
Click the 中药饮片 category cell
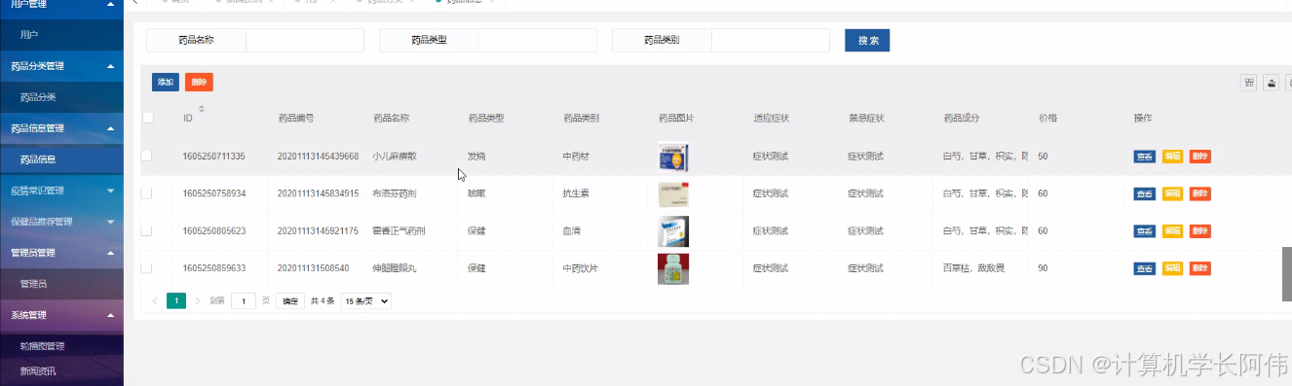click(x=580, y=268)
